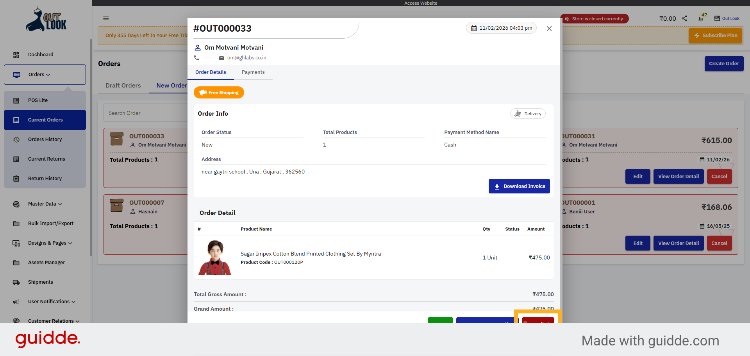This screenshot has width=750, height=356.
Task: Click the Out Look store icon in the header
Action: coord(717,18)
